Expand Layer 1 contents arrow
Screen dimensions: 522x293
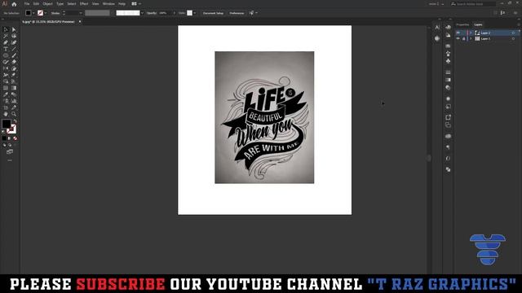pos(471,39)
